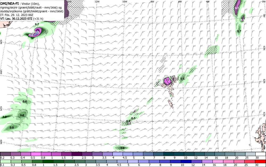This screenshot has width=266, height=167.
Task: Click the dark green 1 swatch in the green-red scale
Action: (48, 161)
